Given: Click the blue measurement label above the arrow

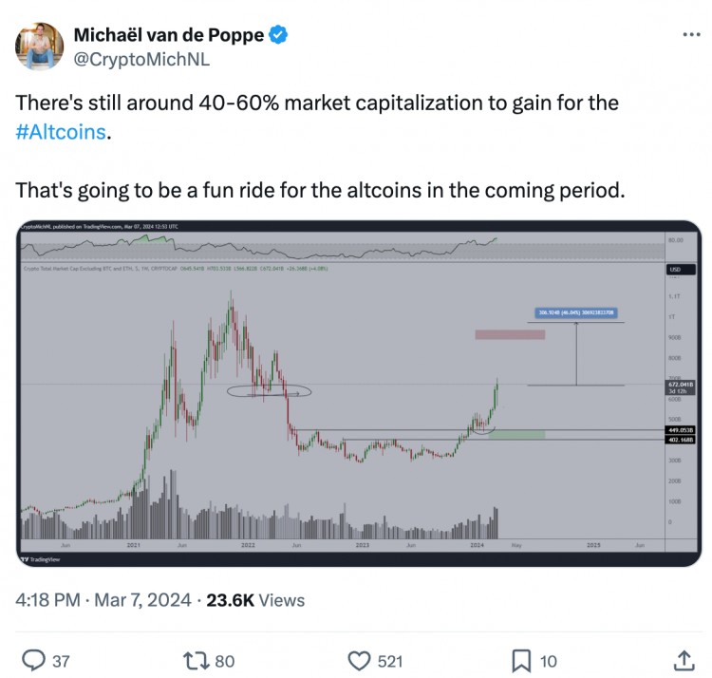Looking at the screenshot, I should [576, 311].
